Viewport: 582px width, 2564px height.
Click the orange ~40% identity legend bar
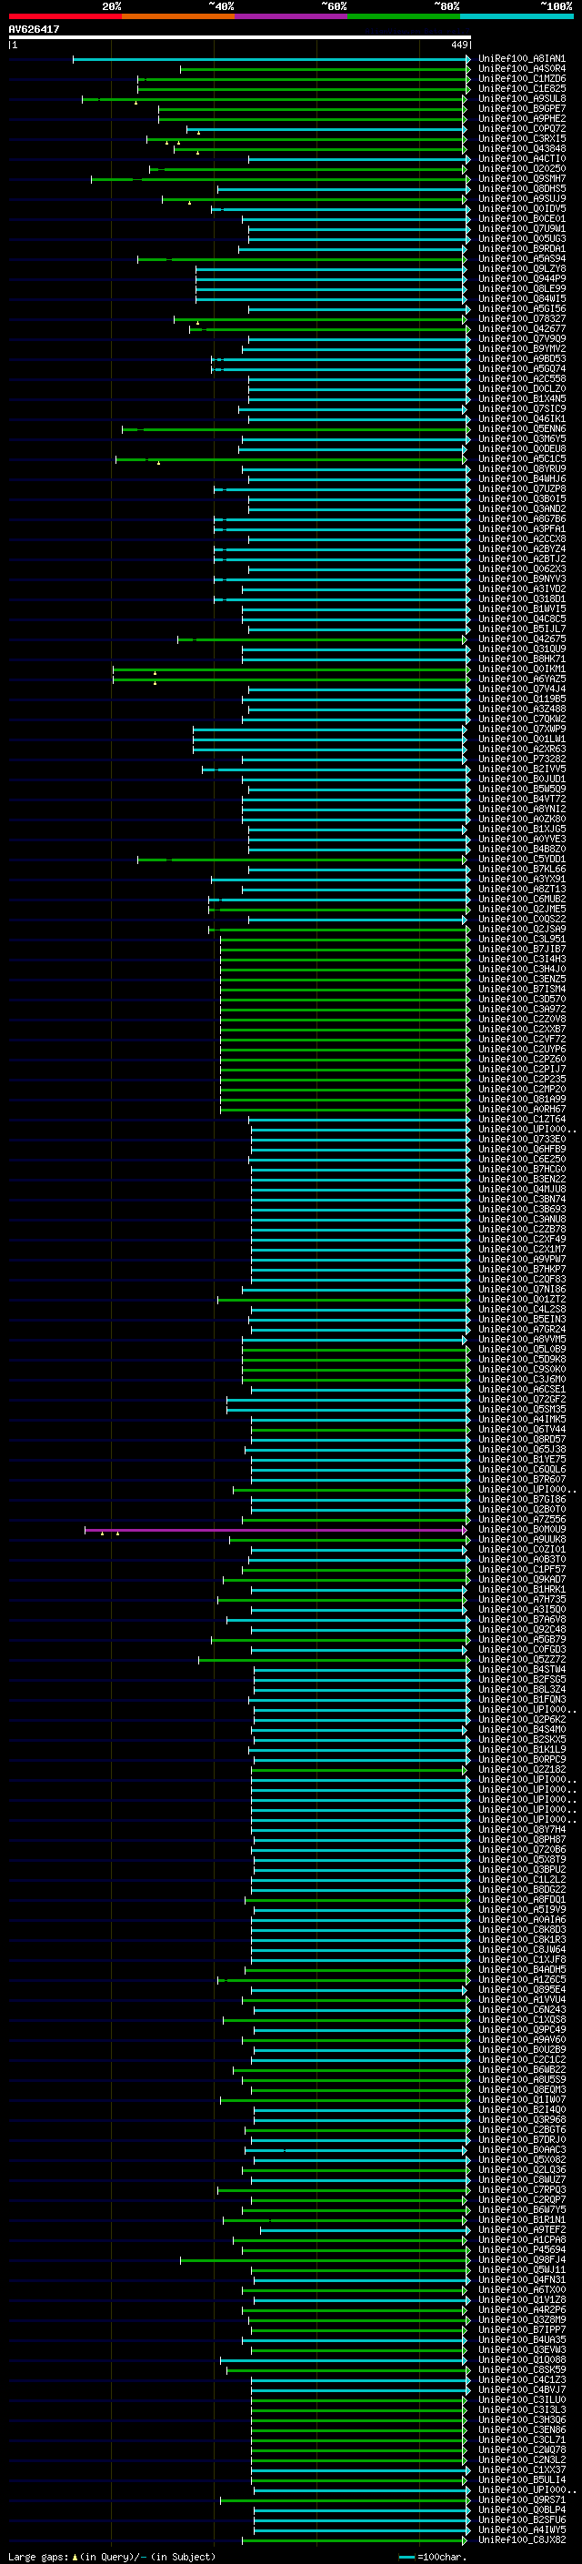[178, 16]
